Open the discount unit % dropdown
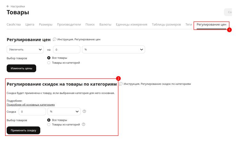This screenshot has width=237, height=141. click(x=64, y=112)
